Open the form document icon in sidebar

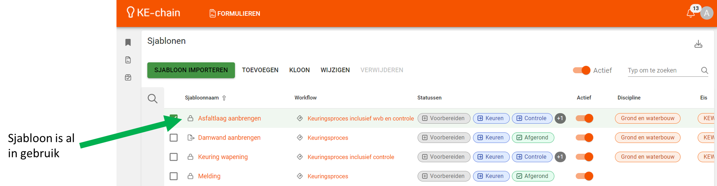point(128,60)
